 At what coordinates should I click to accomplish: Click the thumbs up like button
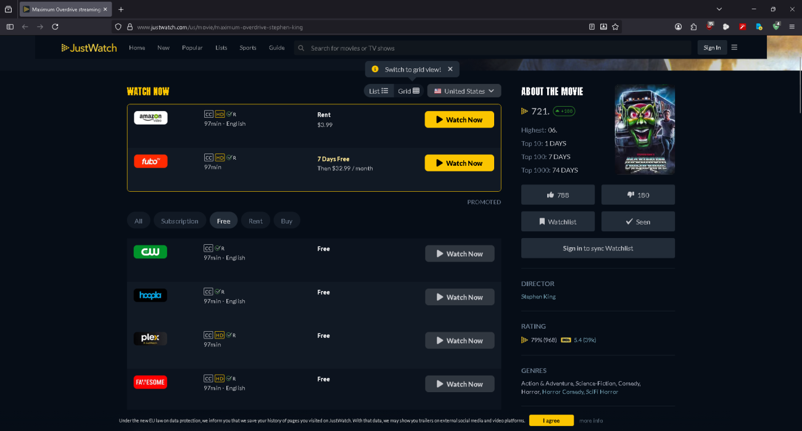point(558,195)
